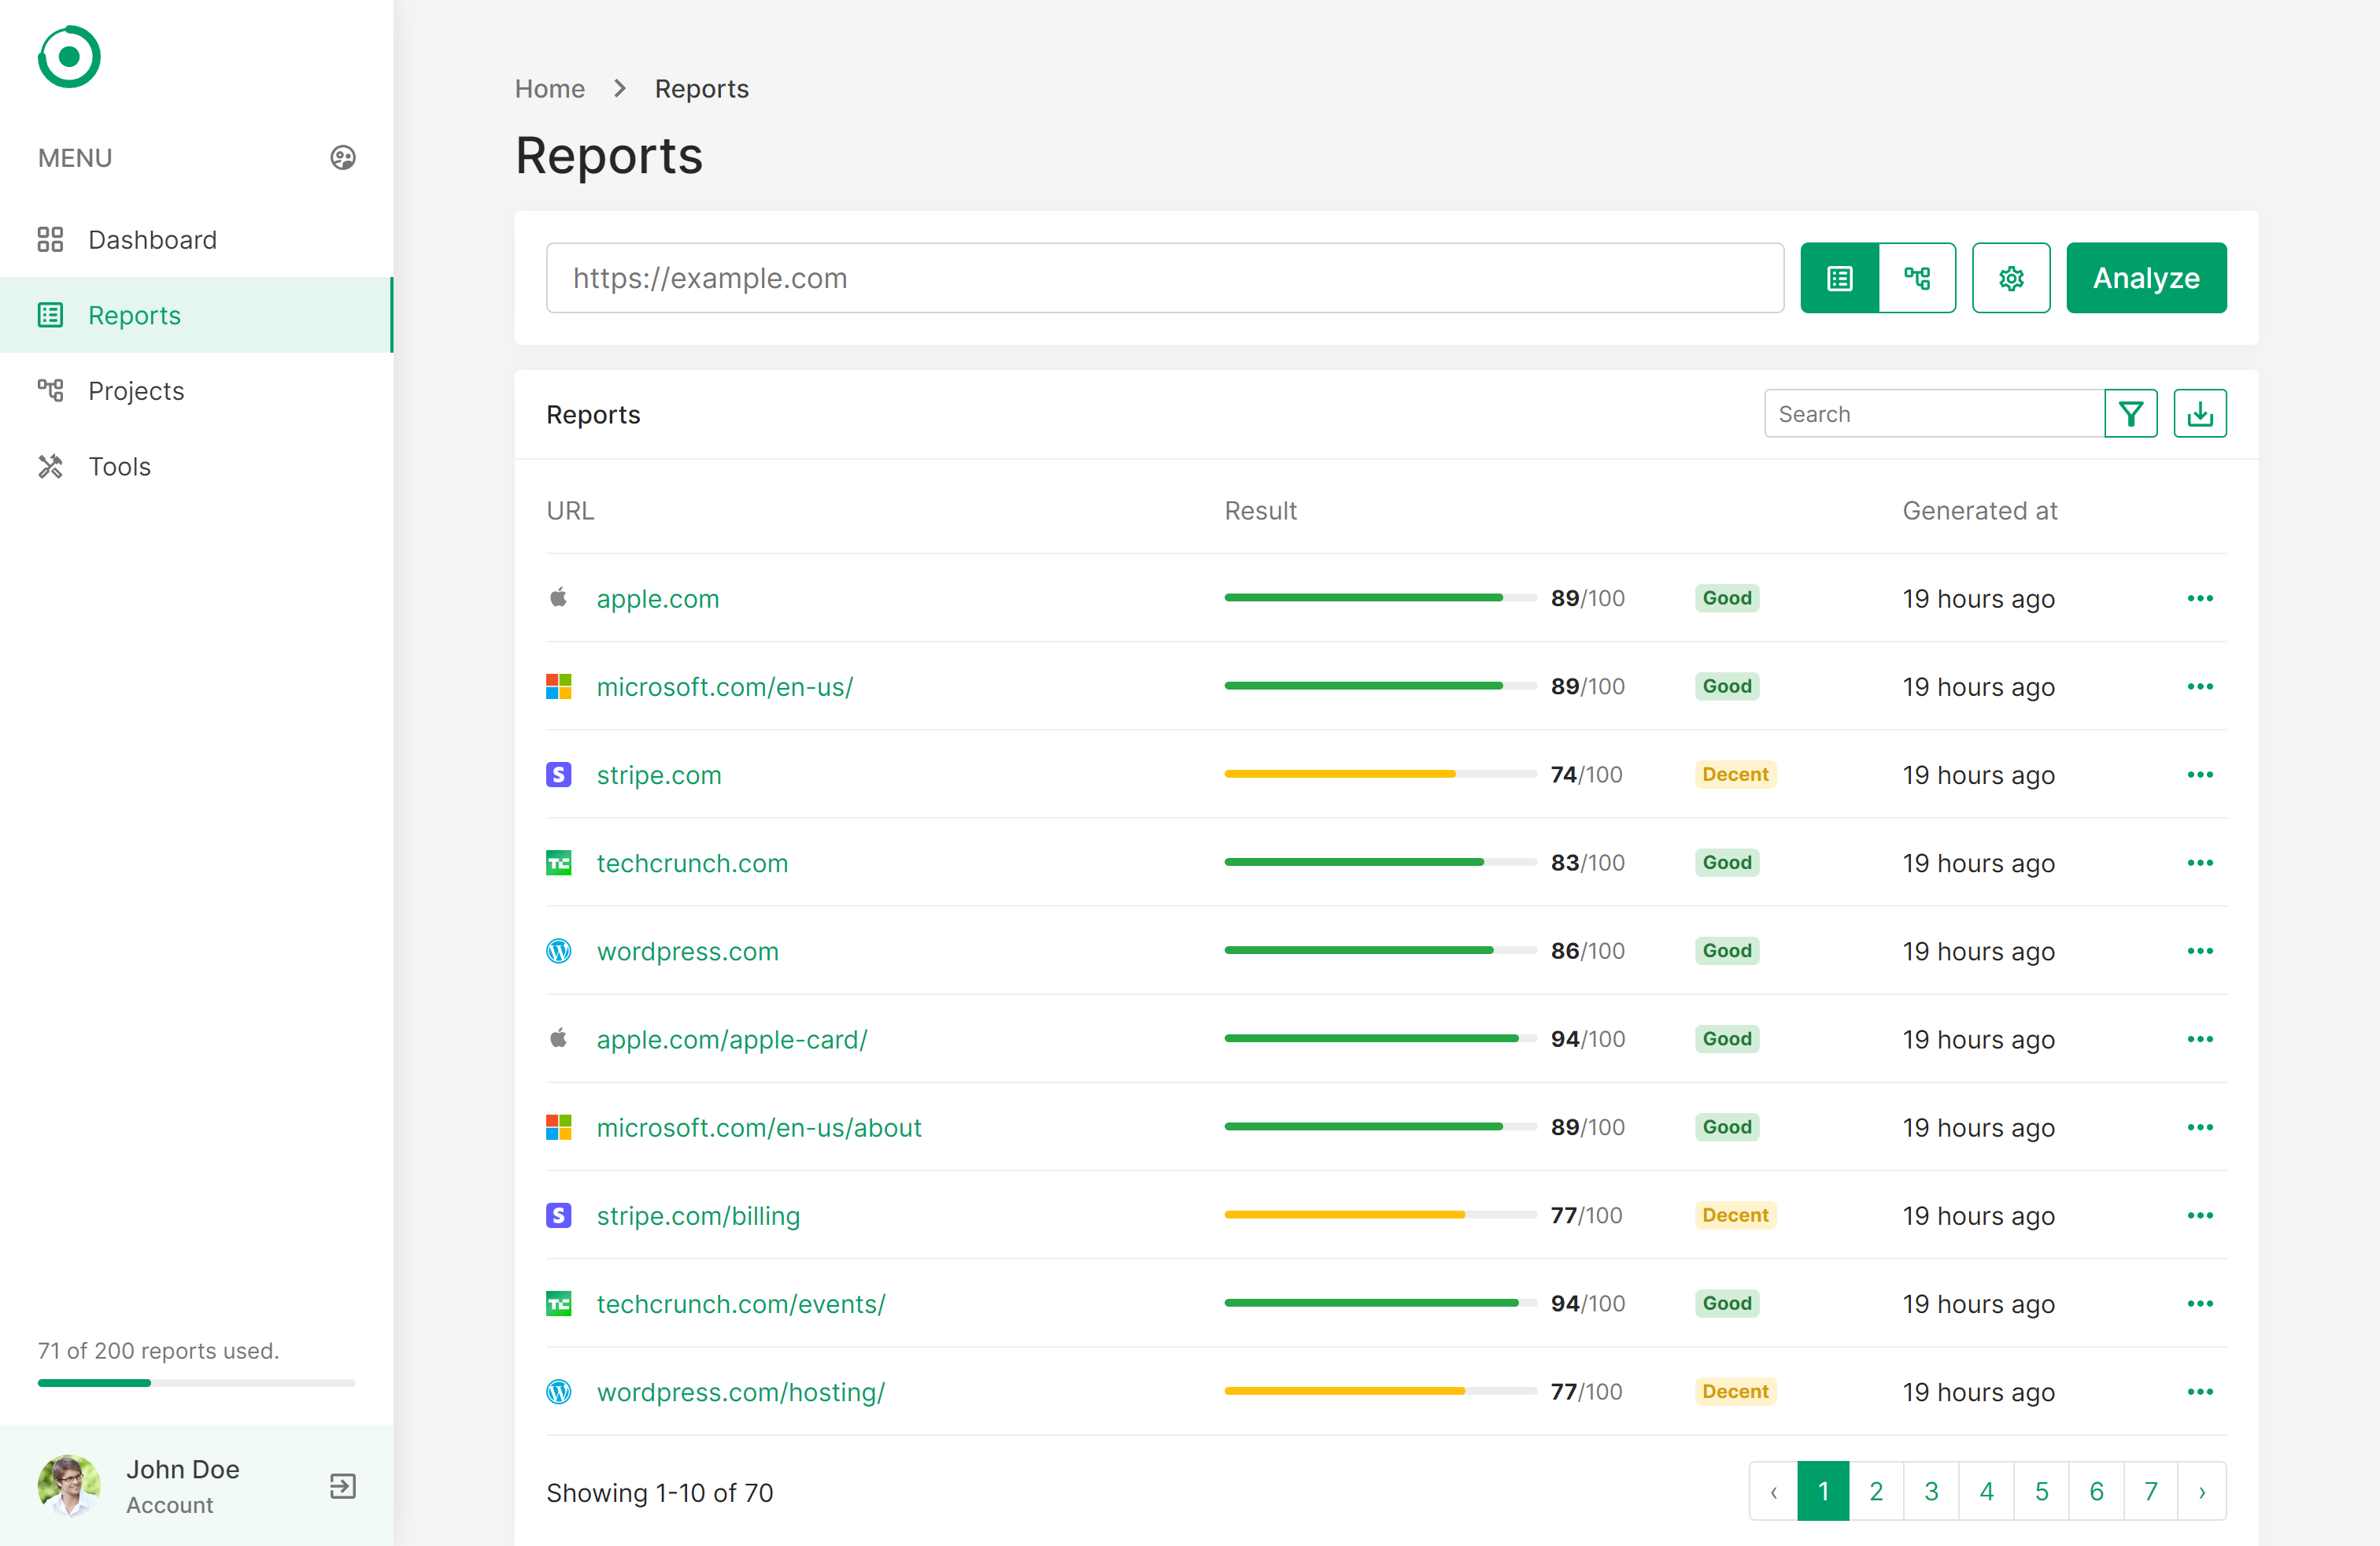Toggle the theme using the palette icon near MENU
This screenshot has width=2380, height=1546.
pos(342,157)
